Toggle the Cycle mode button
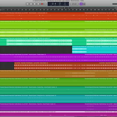117x117 pixels. 45,4
